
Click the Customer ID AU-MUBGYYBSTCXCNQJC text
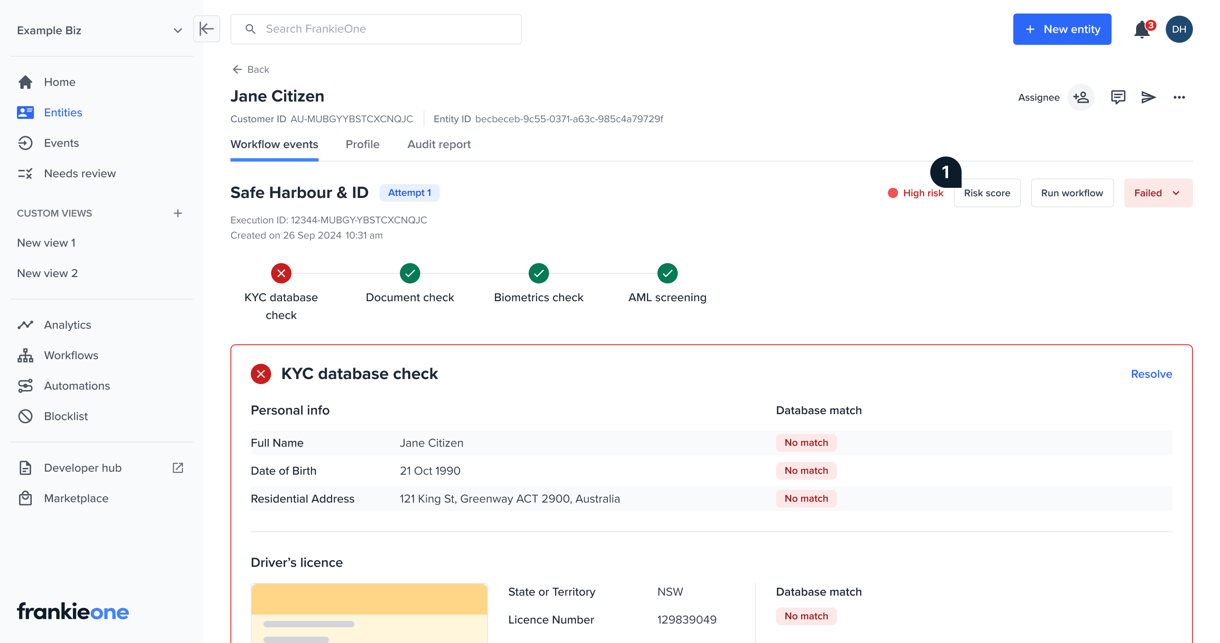coord(322,119)
